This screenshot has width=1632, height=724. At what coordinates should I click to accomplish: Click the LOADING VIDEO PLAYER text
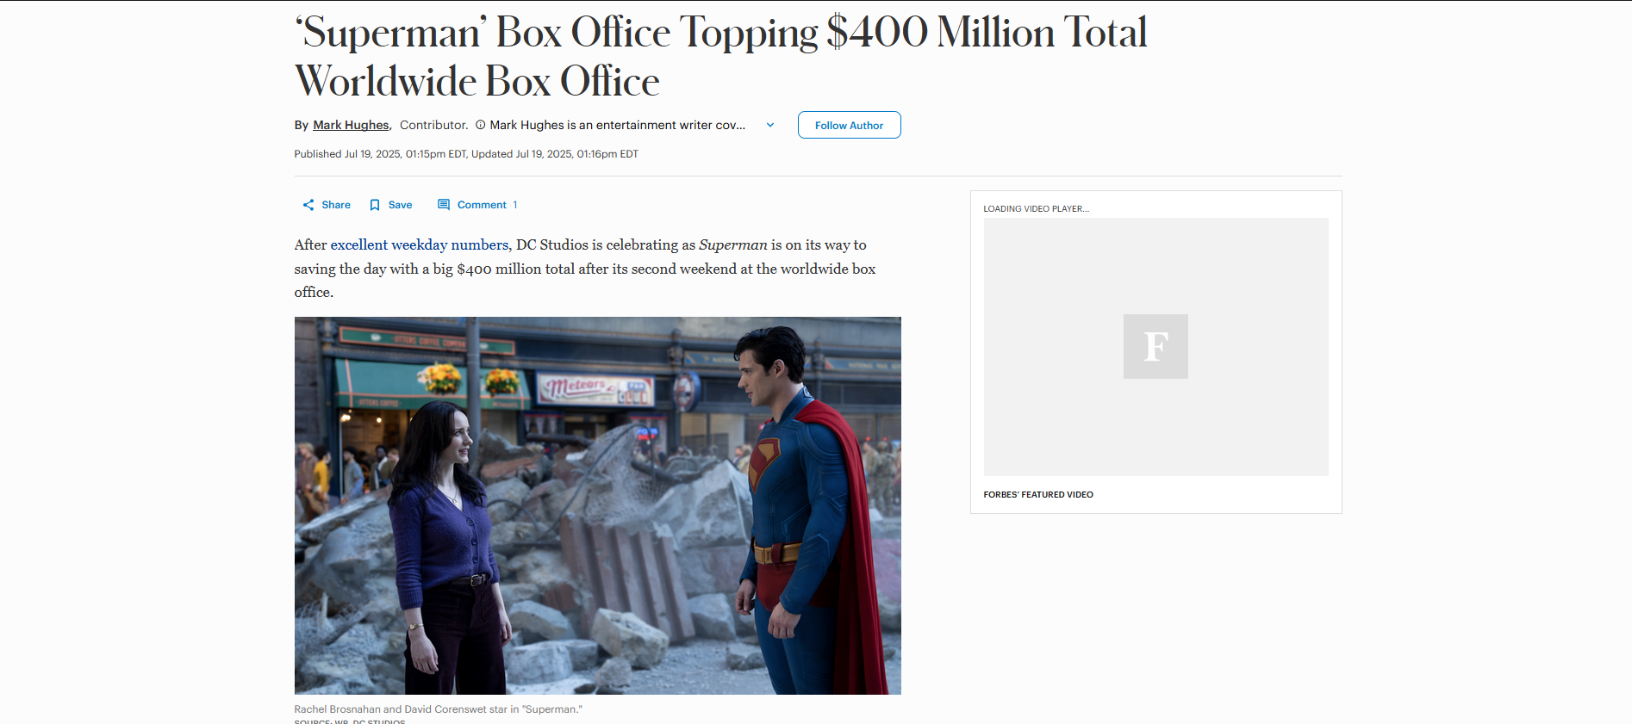(1036, 208)
